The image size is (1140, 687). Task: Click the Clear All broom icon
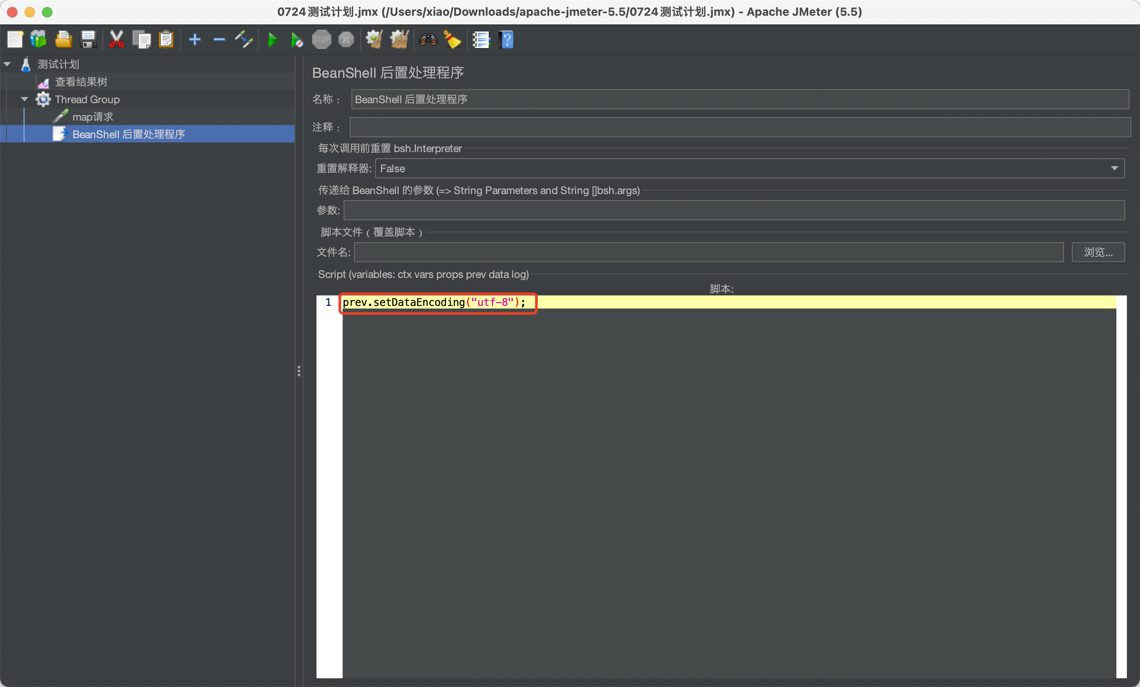coord(399,39)
